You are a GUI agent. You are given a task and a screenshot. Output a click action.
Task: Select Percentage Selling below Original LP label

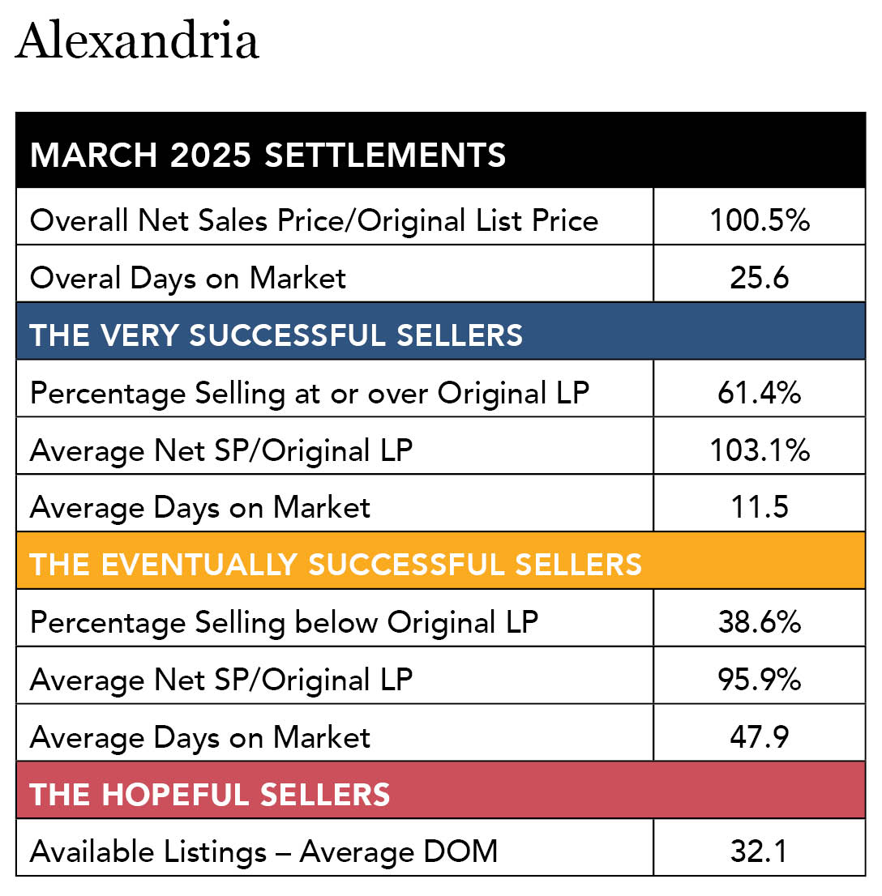(x=284, y=622)
